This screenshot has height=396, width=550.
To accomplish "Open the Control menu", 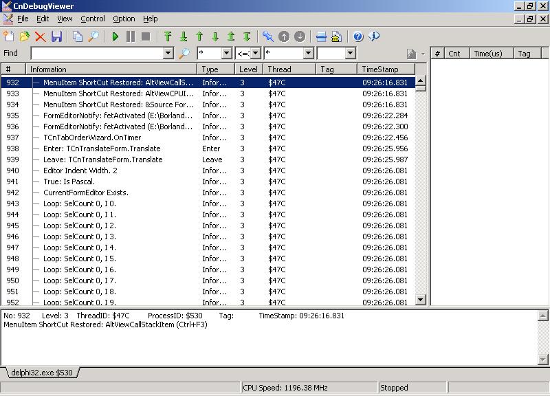I will pos(93,19).
